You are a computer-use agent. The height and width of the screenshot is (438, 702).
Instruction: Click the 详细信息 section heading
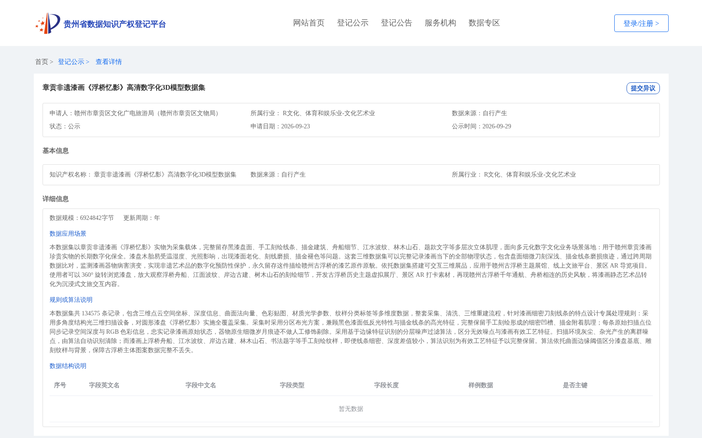pyautogui.click(x=56, y=199)
